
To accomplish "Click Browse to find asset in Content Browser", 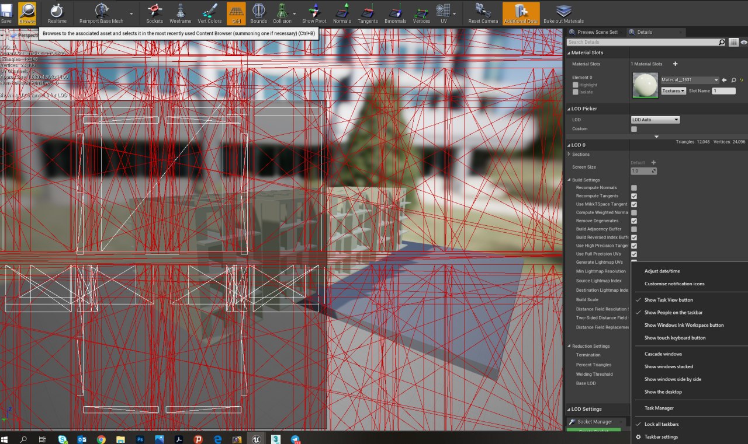I will tap(27, 13).
